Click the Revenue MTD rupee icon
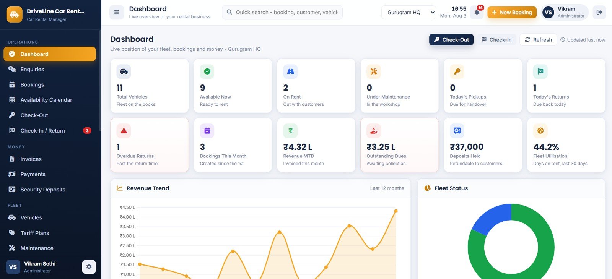 (290, 131)
